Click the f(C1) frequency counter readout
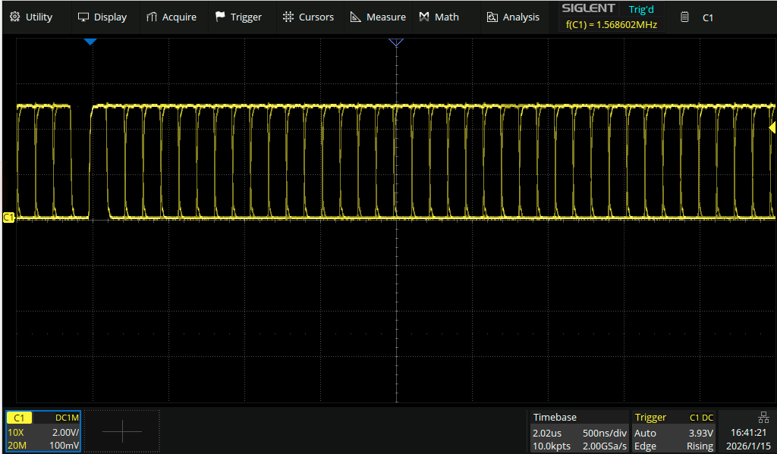The height and width of the screenshot is (454, 777). pos(611,25)
